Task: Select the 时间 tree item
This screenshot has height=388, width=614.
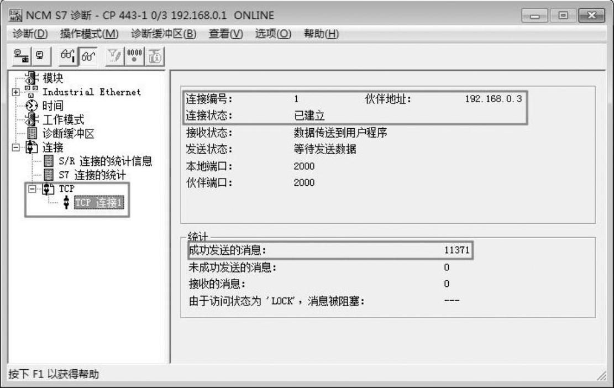Action: click(x=53, y=106)
